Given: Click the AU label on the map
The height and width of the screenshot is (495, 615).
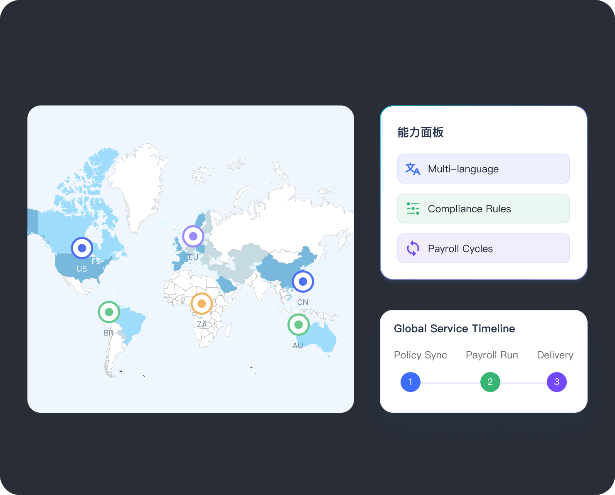Looking at the screenshot, I should coord(298,346).
